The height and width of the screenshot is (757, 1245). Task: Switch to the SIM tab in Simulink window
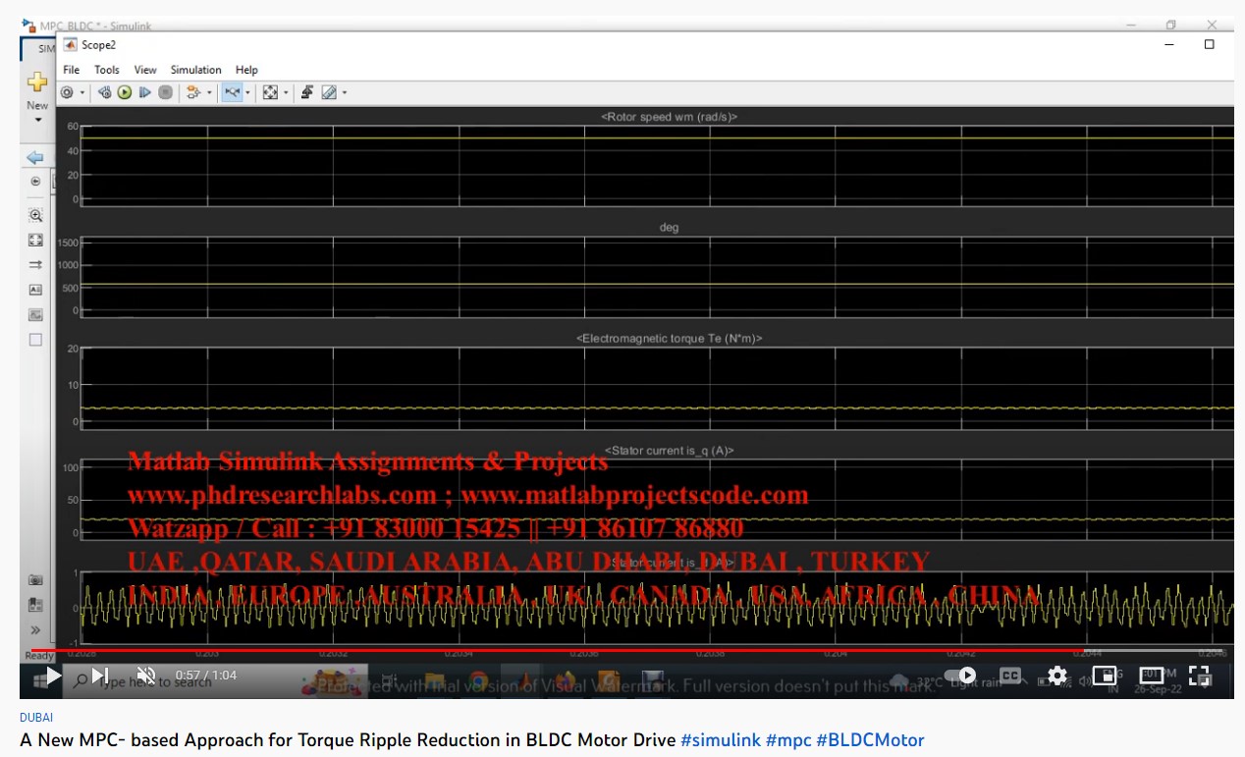[46, 48]
